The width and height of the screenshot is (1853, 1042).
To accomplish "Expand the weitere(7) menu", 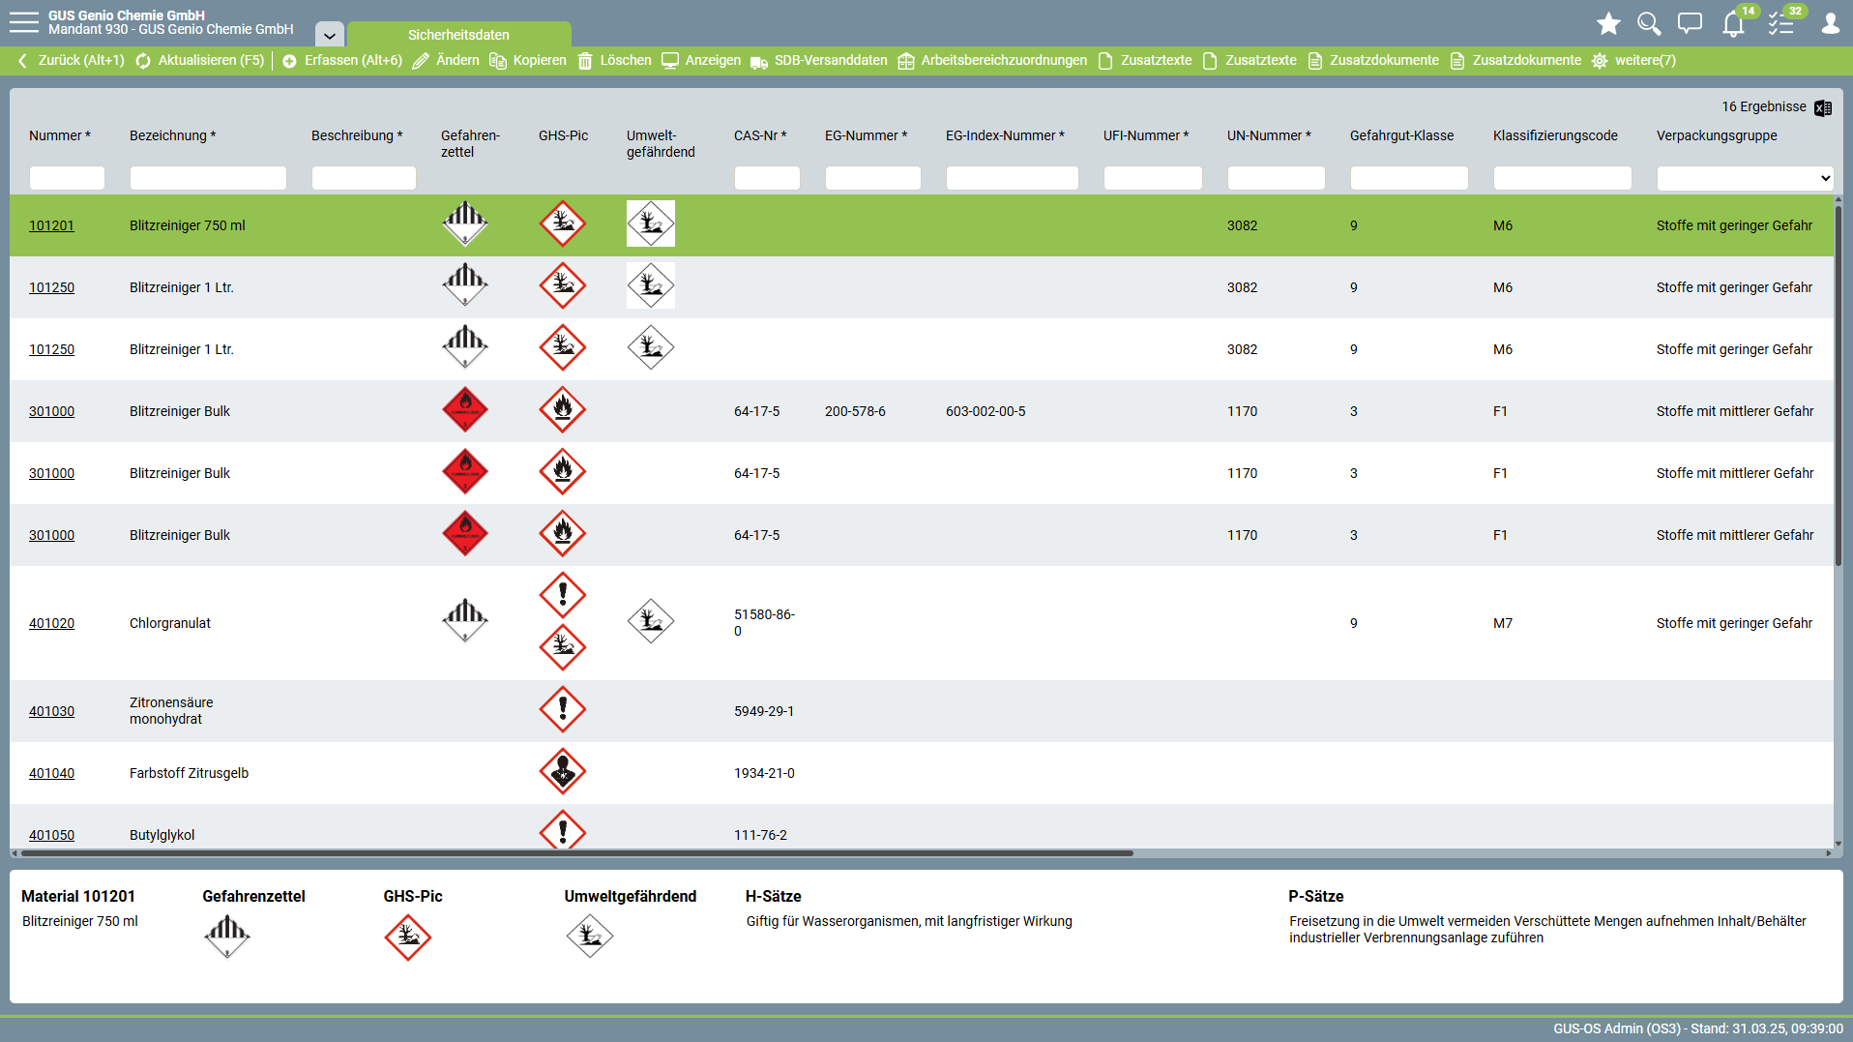I will tap(1633, 60).
